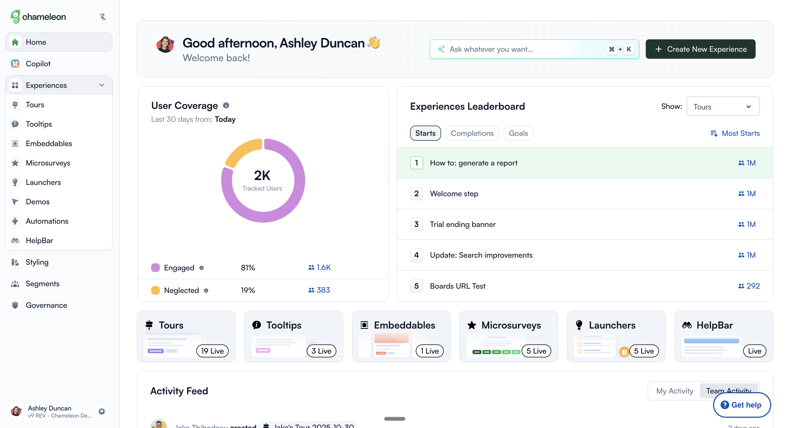Image resolution: width=789 pixels, height=428 pixels.
Task: Open the Copilot butterfly icon
Action: pyautogui.click(x=15, y=63)
